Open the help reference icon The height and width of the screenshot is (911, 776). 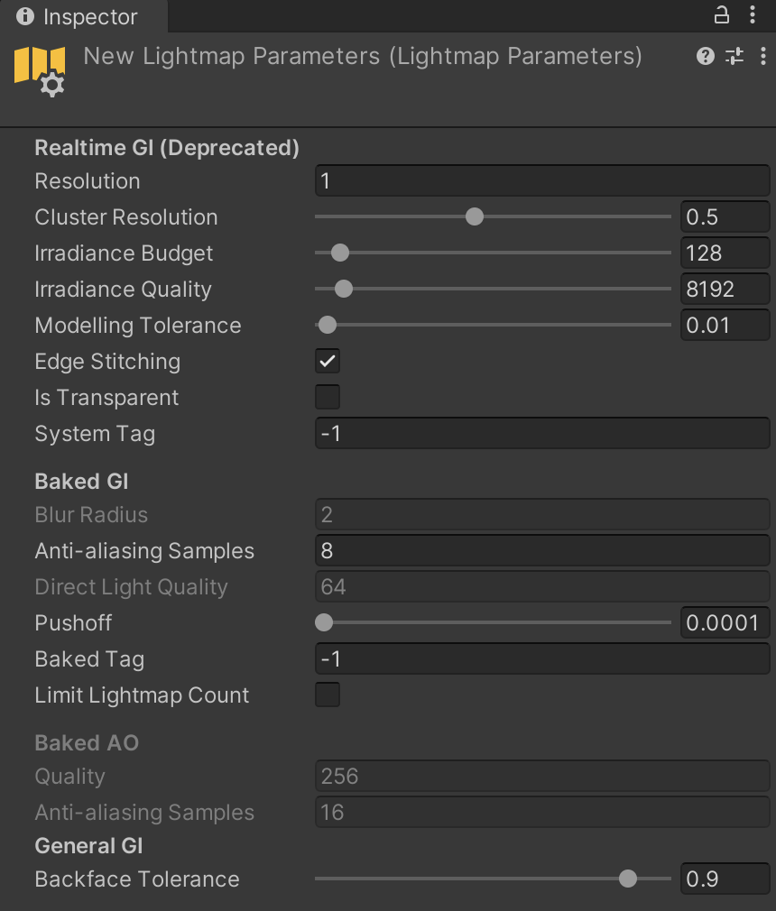click(706, 57)
